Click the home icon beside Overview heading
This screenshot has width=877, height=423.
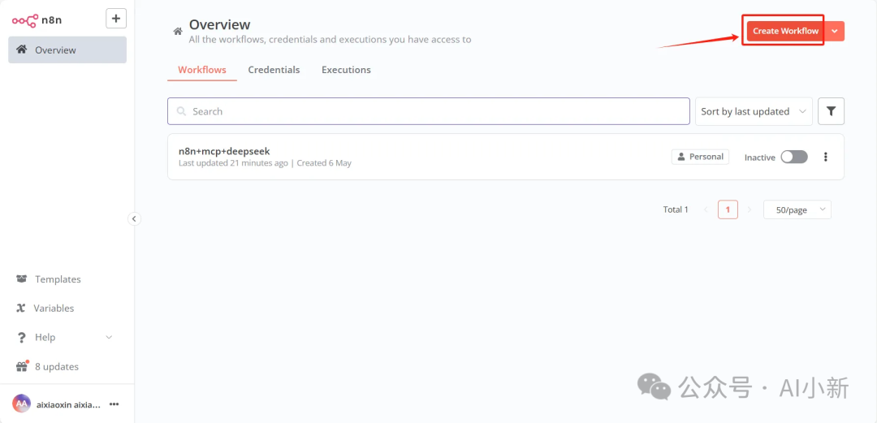tap(178, 32)
